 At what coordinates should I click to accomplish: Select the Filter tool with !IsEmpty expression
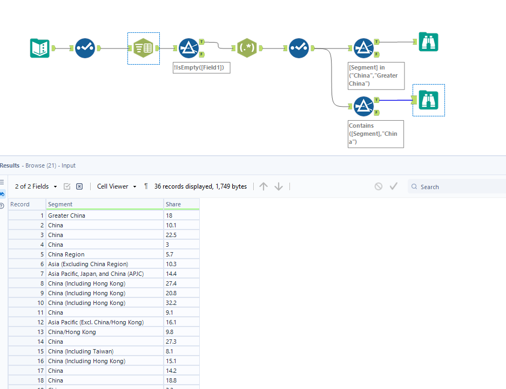[x=189, y=47]
